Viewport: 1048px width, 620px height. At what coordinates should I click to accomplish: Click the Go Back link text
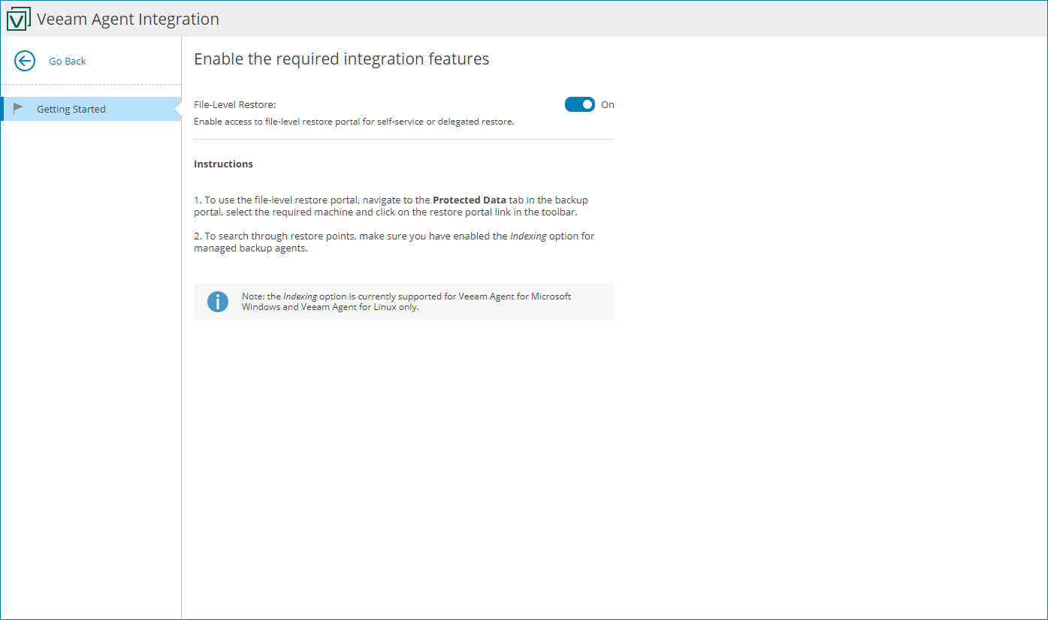66,61
